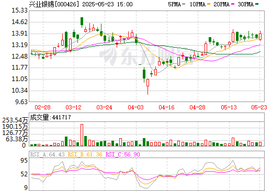Click the 15.33 price axis value
The height and width of the screenshot is (191, 272).
click(x=19, y=10)
